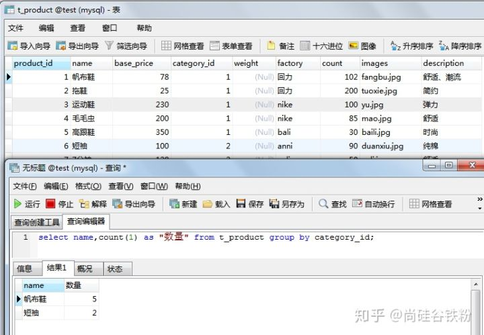The height and width of the screenshot is (335, 484).
Task: Switch to 结果1 results tab
Action: [x=56, y=268]
